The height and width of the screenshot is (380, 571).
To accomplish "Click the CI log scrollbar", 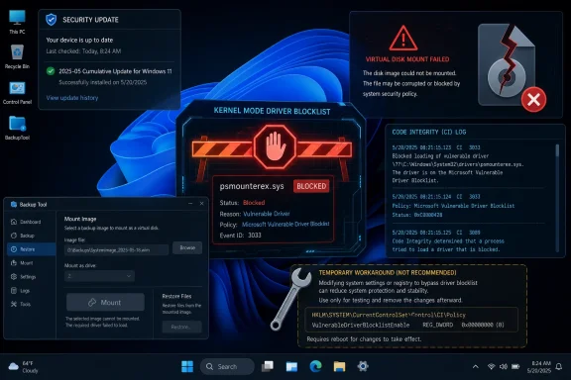I will point(557,198).
